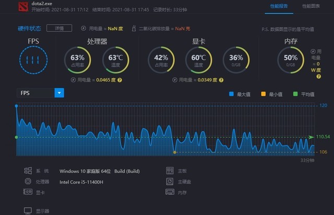Open the 详情 hardware details button
Screen dimensions: 334x215
click(59, 28)
